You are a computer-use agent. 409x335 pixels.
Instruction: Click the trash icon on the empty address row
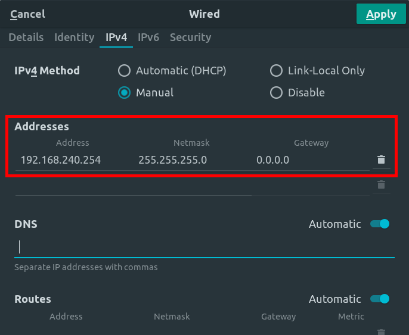click(381, 184)
